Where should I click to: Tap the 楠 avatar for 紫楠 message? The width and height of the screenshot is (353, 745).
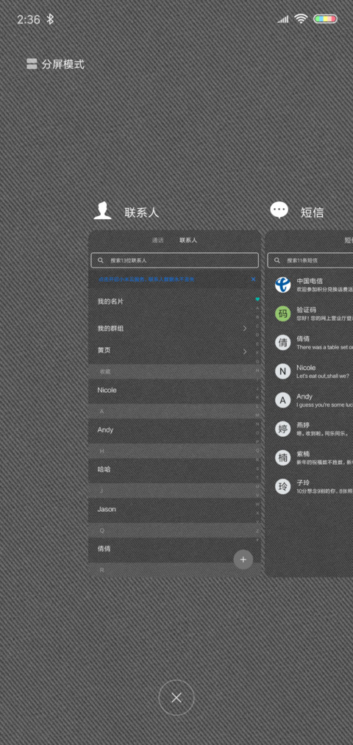tap(282, 458)
